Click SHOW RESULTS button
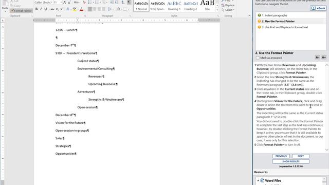329x185 pixels. click(291, 161)
